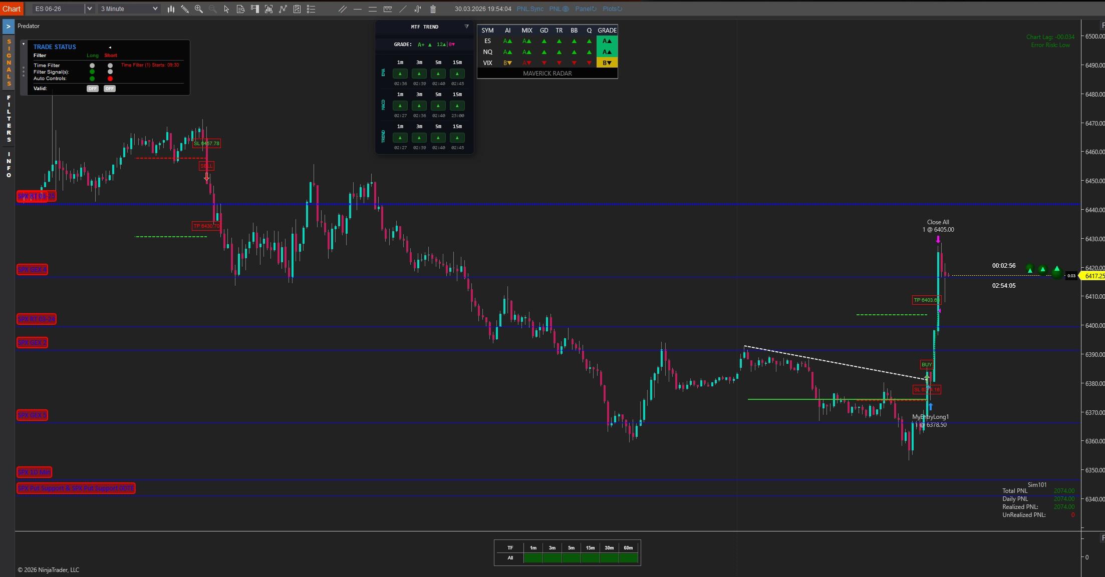Open the bar type chart style icon

point(171,9)
